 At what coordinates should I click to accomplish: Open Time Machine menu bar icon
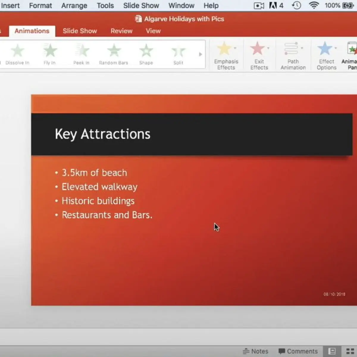tap(297, 5)
